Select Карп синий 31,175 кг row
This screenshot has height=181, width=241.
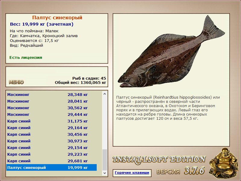(52, 121)
